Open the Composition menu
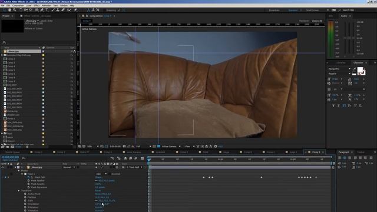This screenshot has width=377, height=212. (x=18, y=5)
